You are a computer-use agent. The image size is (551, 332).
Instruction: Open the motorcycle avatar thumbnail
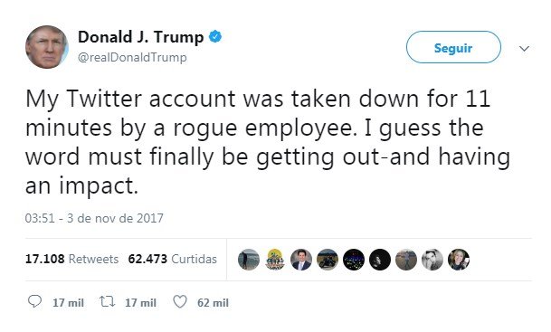328,260
